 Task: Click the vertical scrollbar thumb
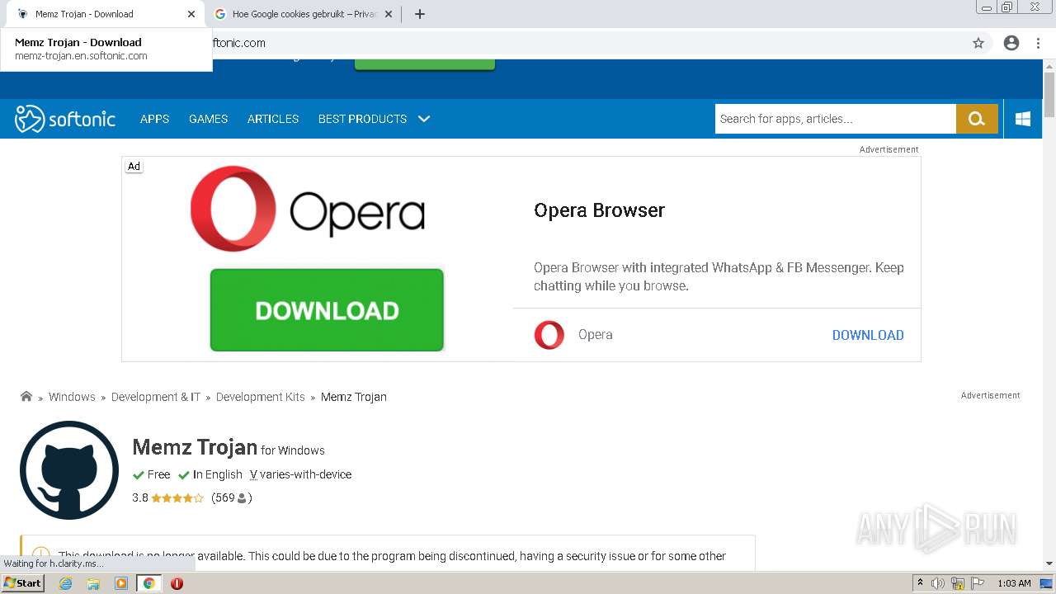click(x=1049, y=95)
